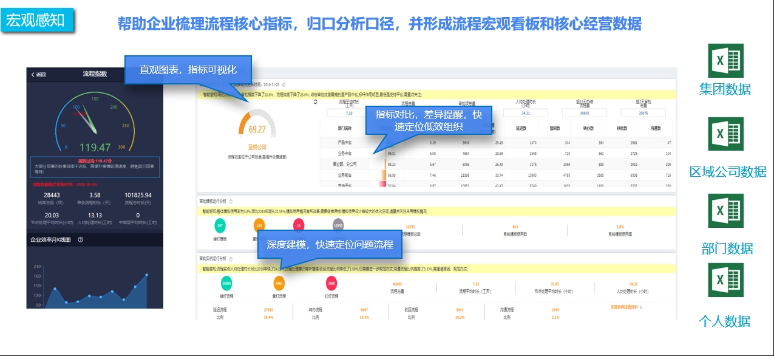This screenshot has height=356, width=774.
Task: Select the orange 黄灯模板 circle showing 243
Action: pos(259,225)
